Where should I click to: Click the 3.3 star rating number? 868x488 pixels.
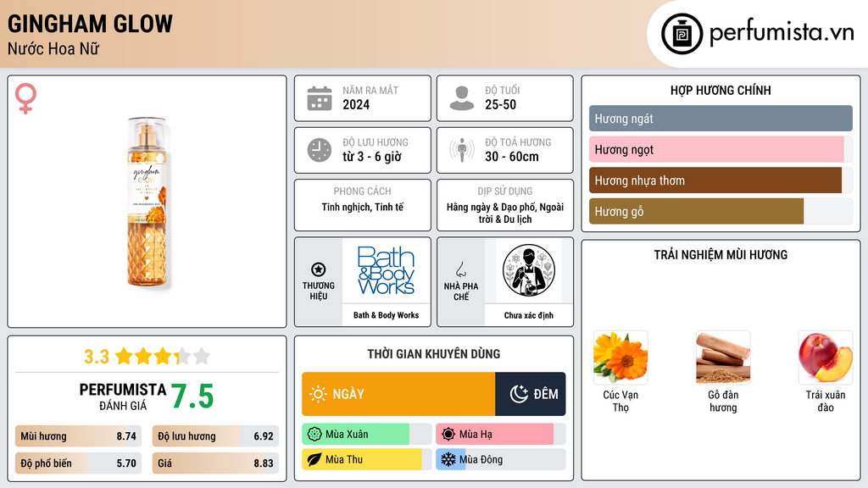pos(97,357)
